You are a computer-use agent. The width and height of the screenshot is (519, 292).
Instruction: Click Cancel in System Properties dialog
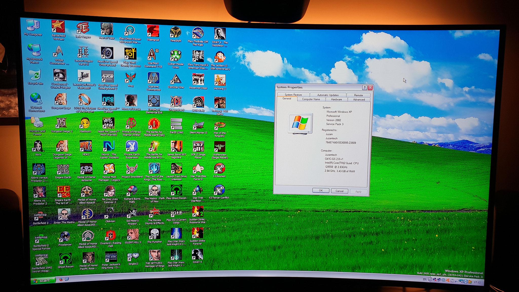339,191
